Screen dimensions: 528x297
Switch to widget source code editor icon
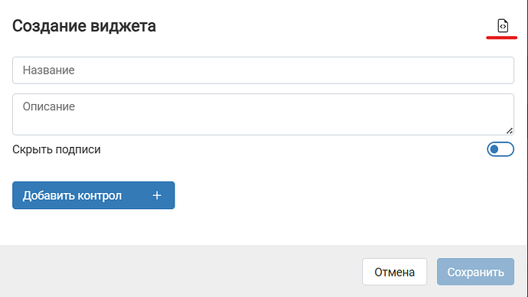pos(503,26)
